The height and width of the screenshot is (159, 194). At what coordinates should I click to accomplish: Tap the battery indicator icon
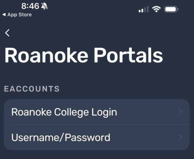[x=171, y=9]
